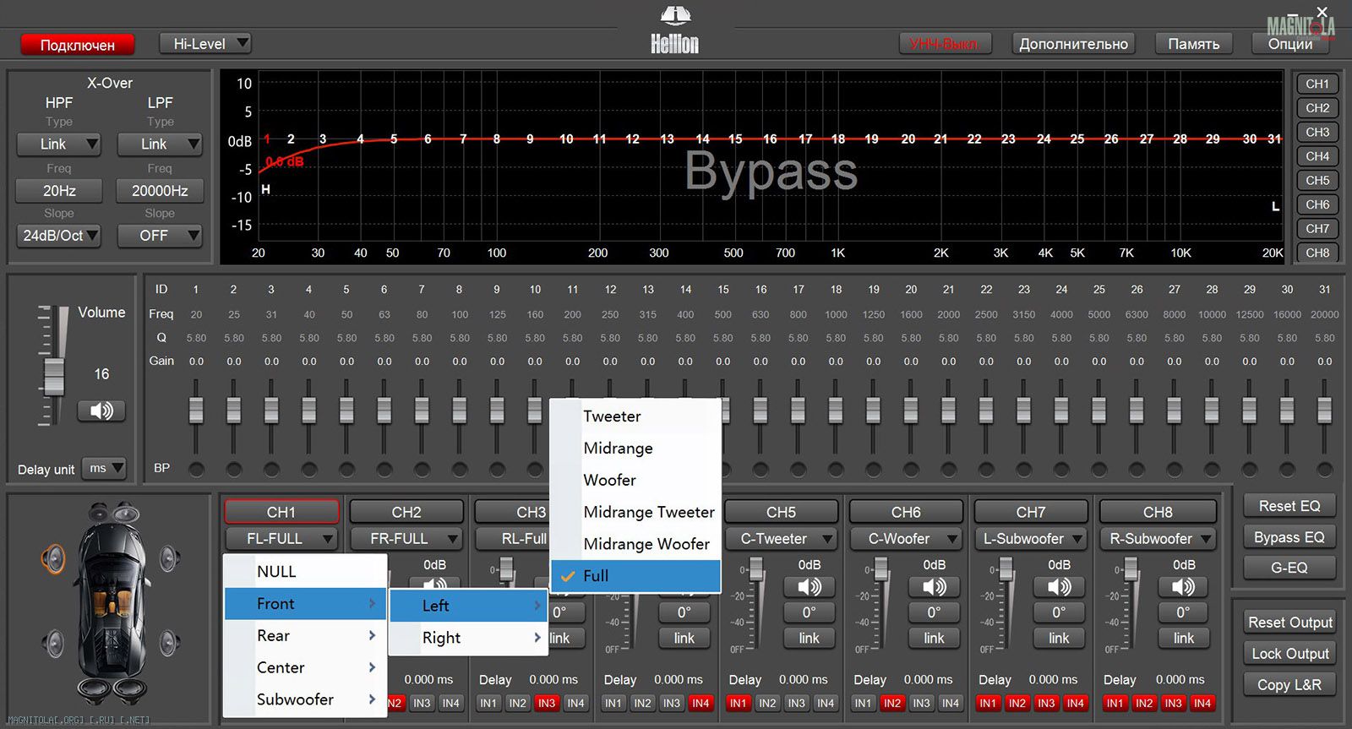1352x729 pixels.
Task: Click the Подключен connection button
Action: point(78,45)
